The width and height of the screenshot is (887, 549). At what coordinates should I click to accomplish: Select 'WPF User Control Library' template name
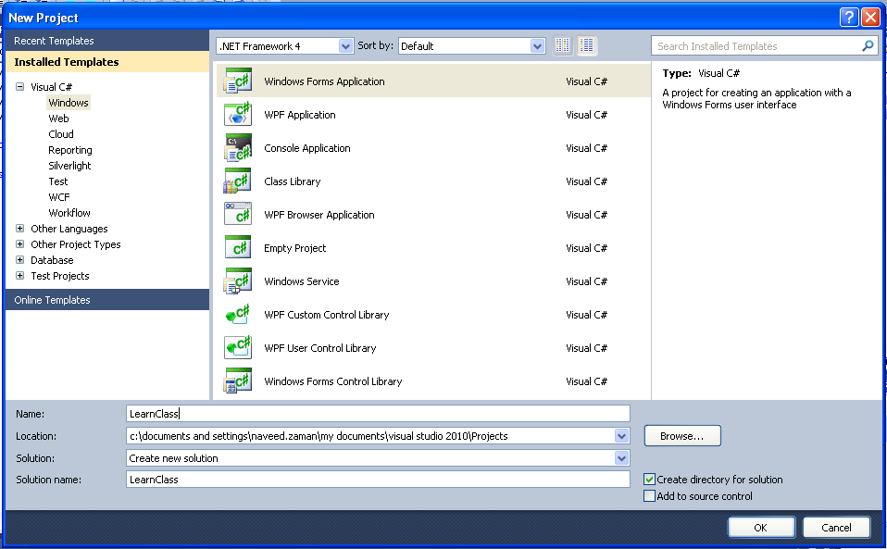pos(320,348)
